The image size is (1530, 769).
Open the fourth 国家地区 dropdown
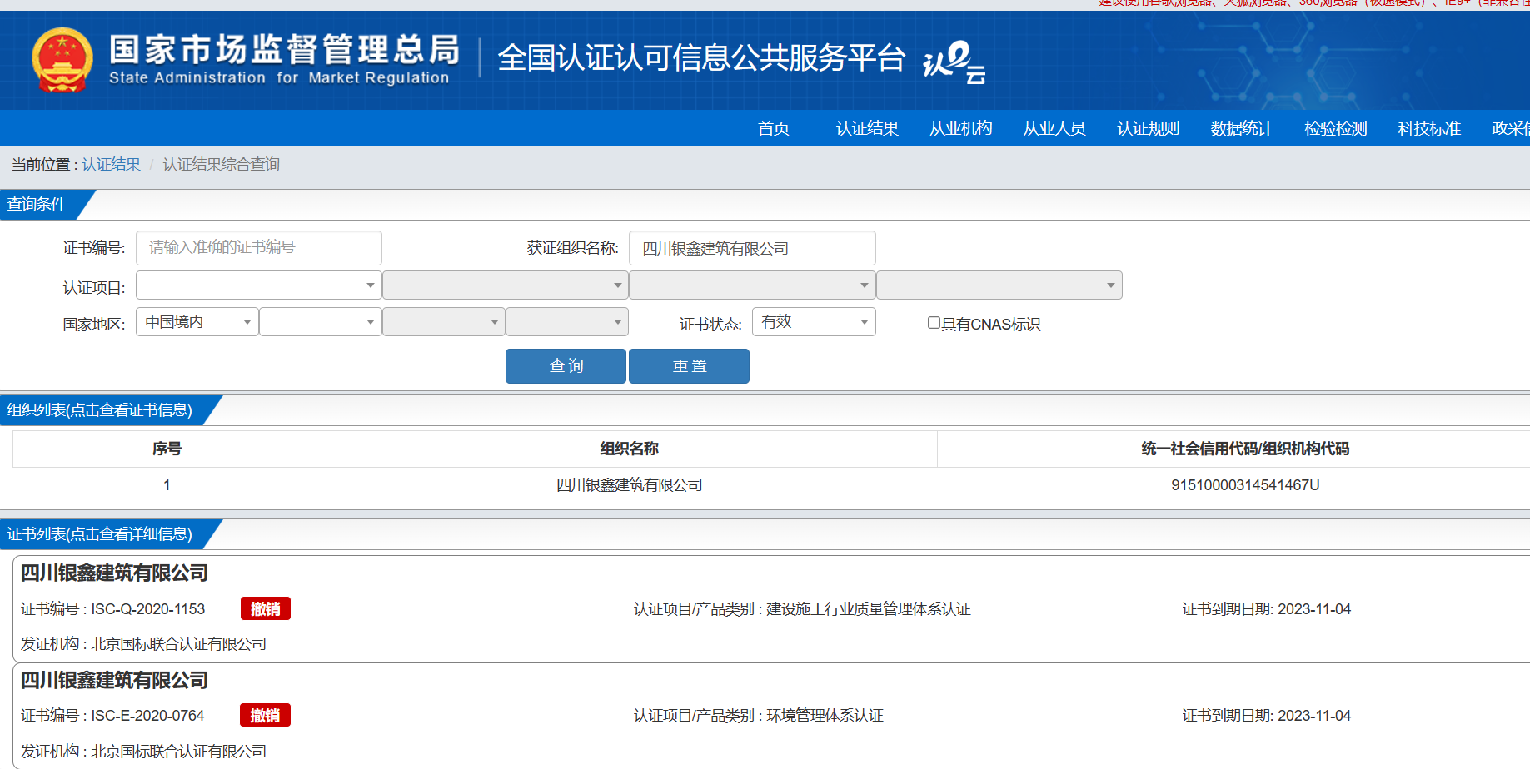[567, 322]
